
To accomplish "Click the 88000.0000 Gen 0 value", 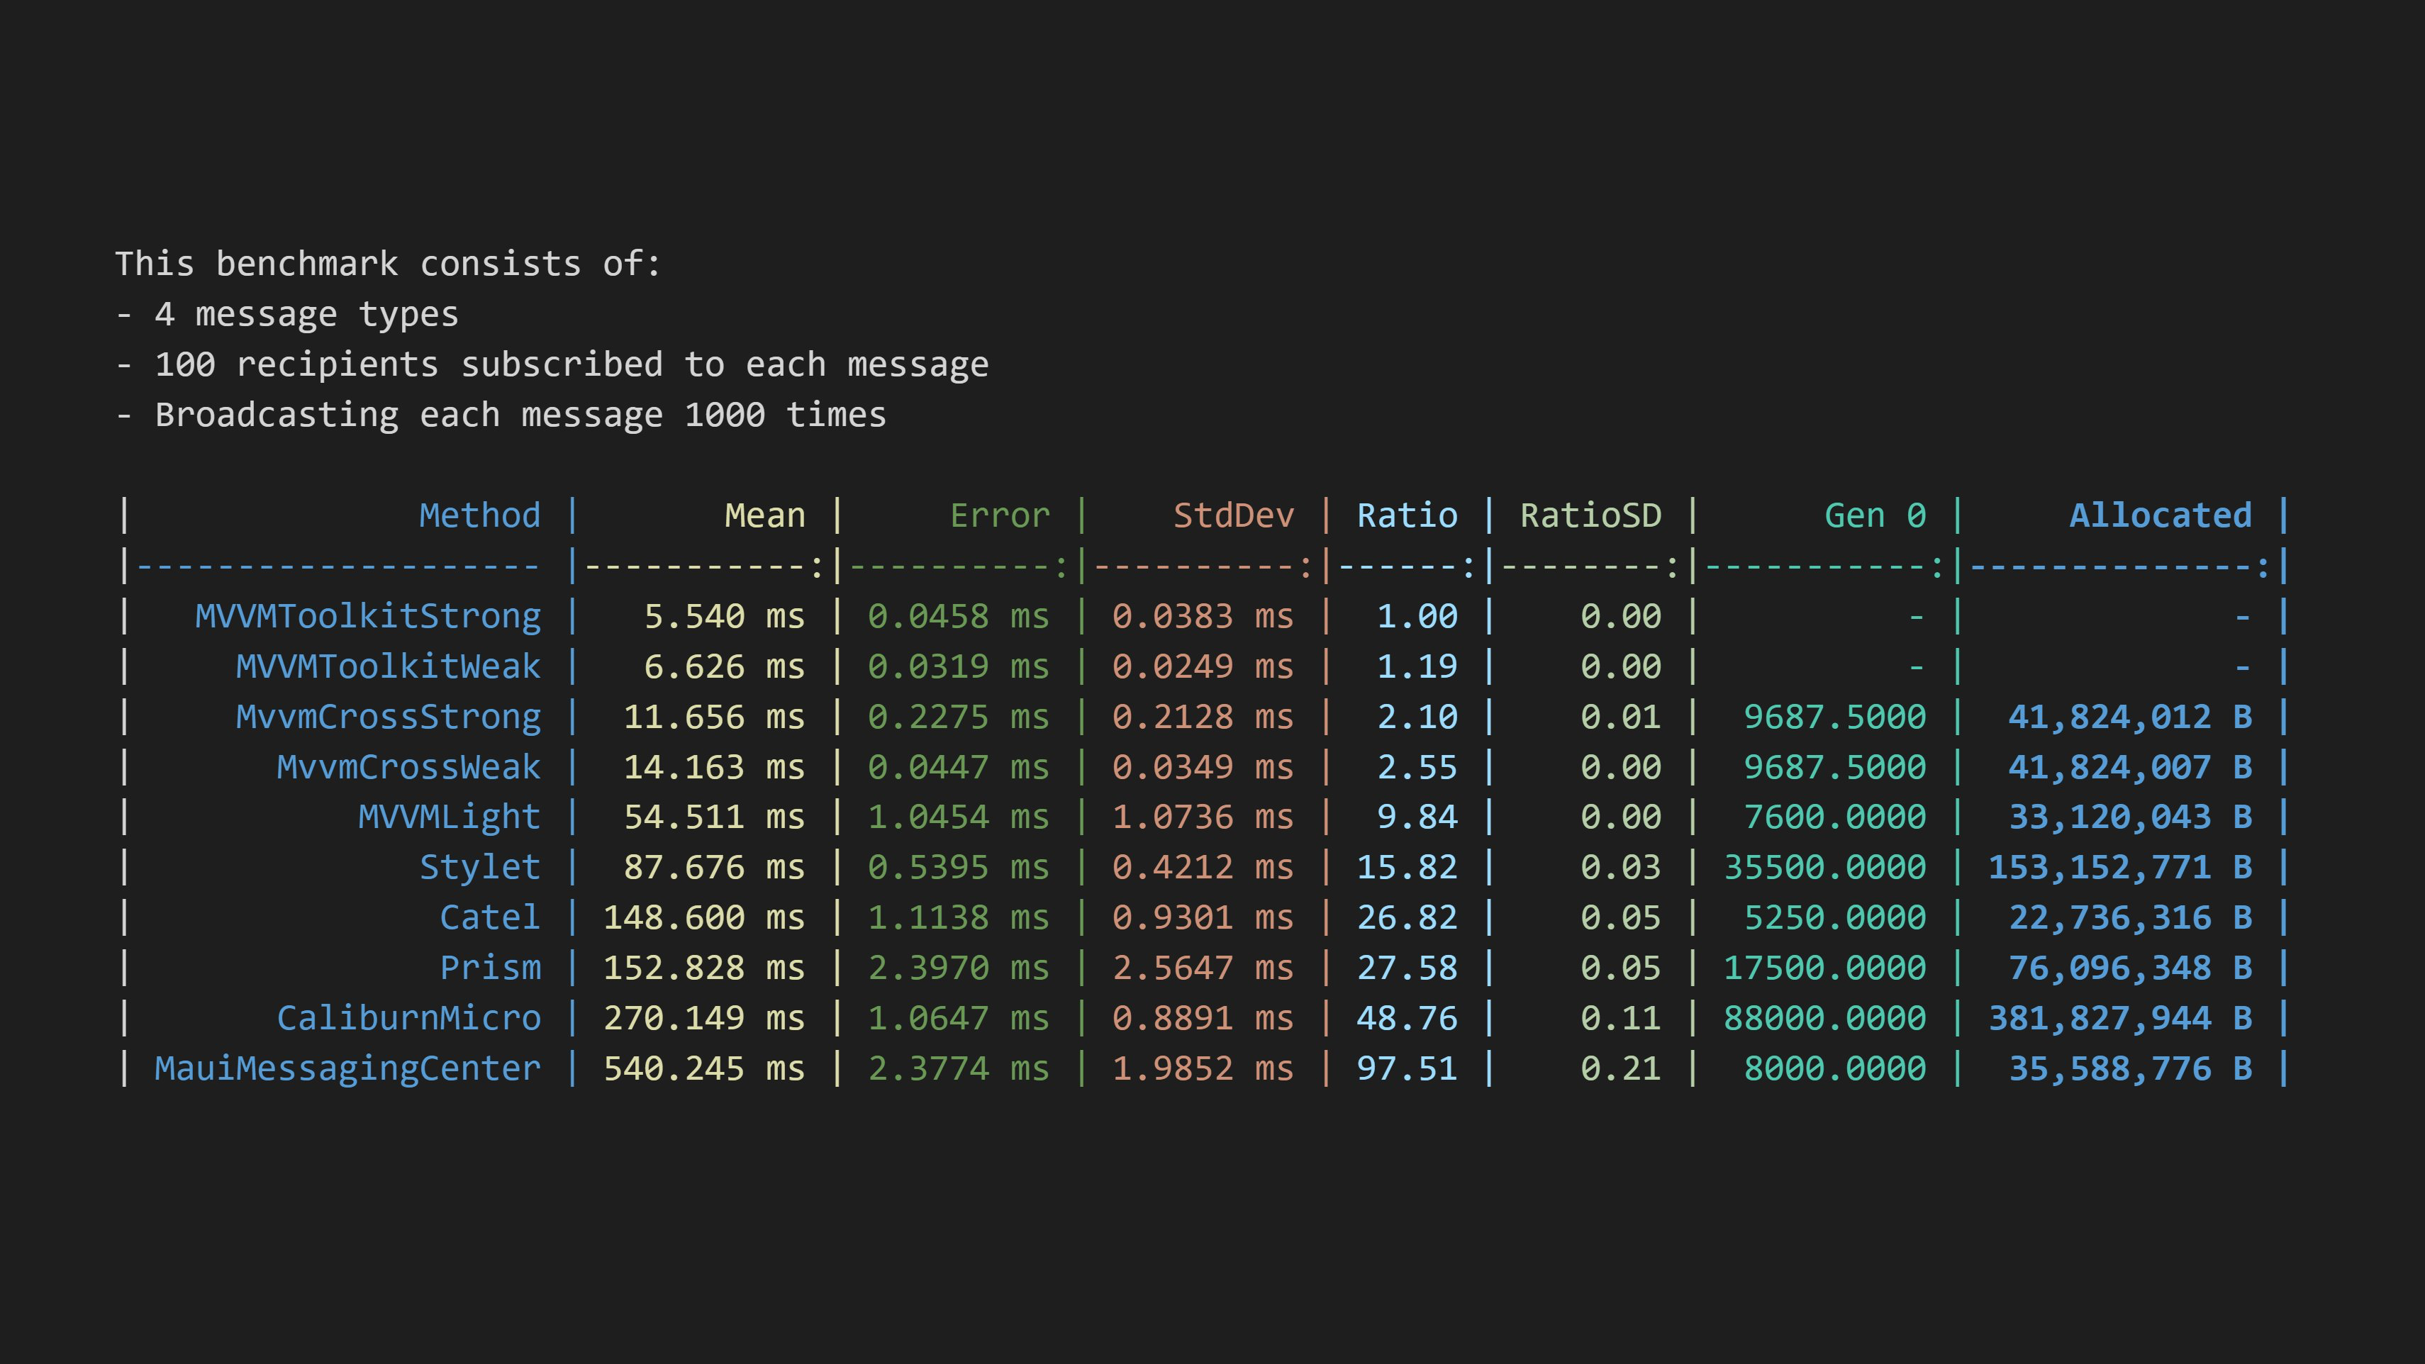I will pos(1824,1019).
